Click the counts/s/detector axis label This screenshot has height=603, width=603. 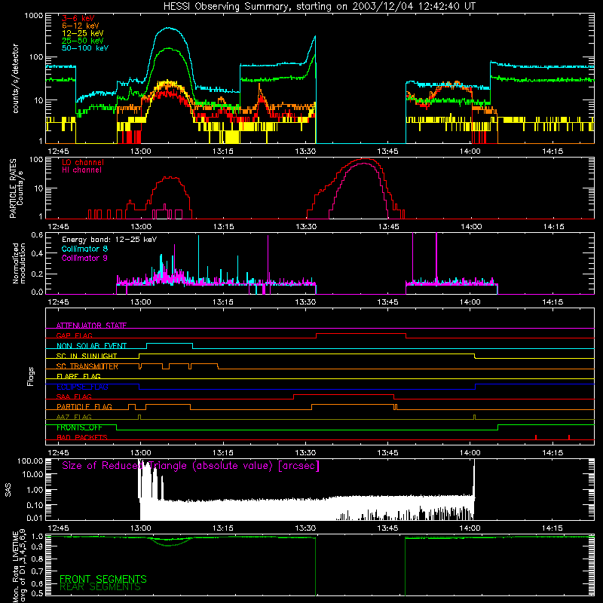coord(16,78)
